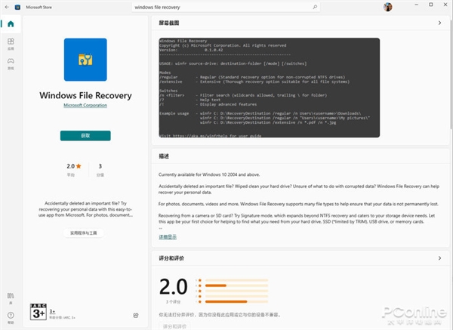This screenshot has height=330, width=453.
Task: Click the Utilities & tools category tag
Action: (x=84, y=233)
